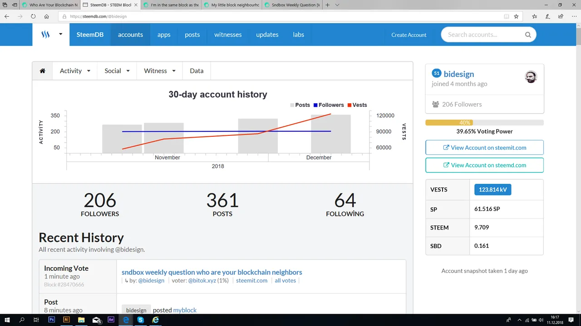
Task: Open the dropdown caret beside the Steem logo
Action: [x=60, y=34]
